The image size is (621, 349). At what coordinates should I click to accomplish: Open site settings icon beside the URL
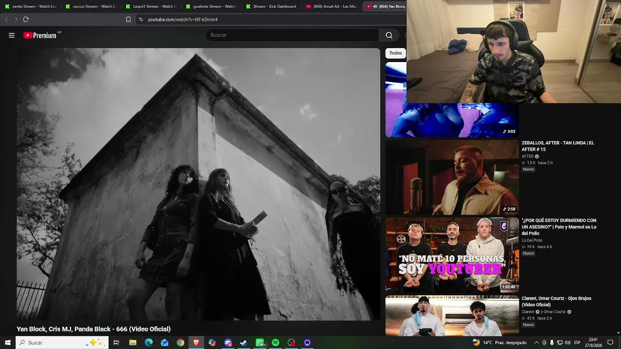pyautogui.click(x=141, y=19)
